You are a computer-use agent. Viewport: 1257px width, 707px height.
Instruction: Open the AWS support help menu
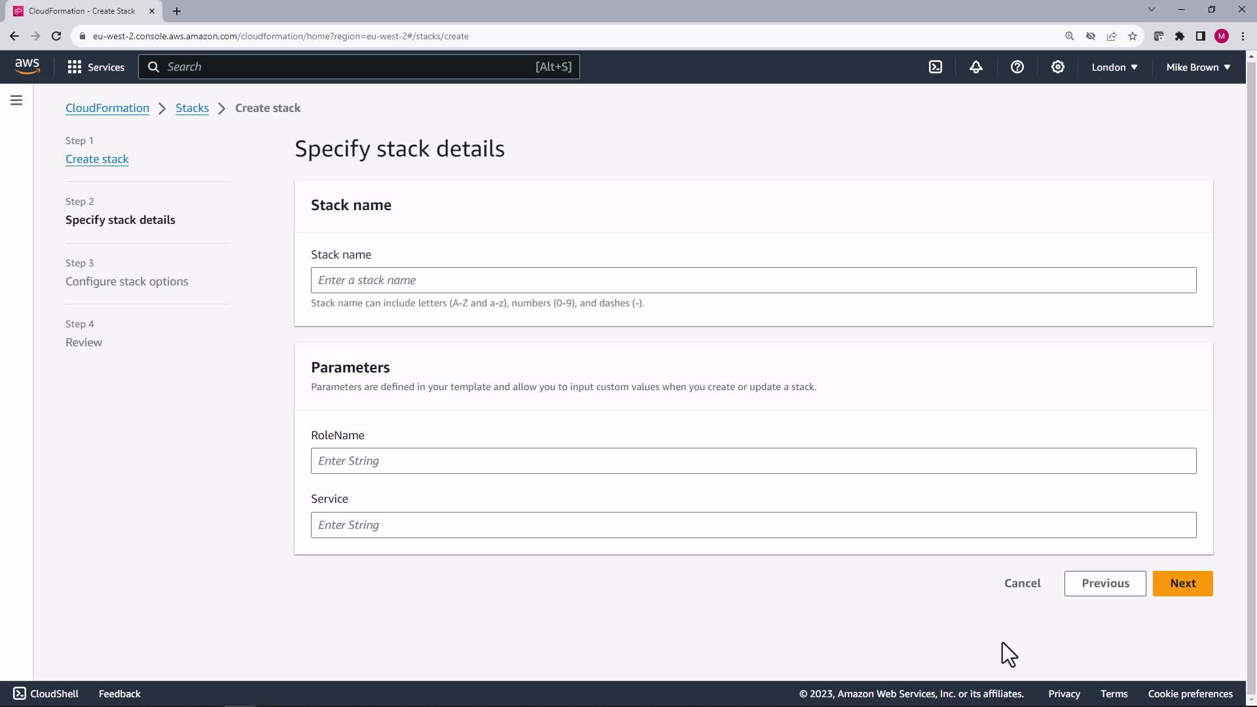click(1017, 67)
